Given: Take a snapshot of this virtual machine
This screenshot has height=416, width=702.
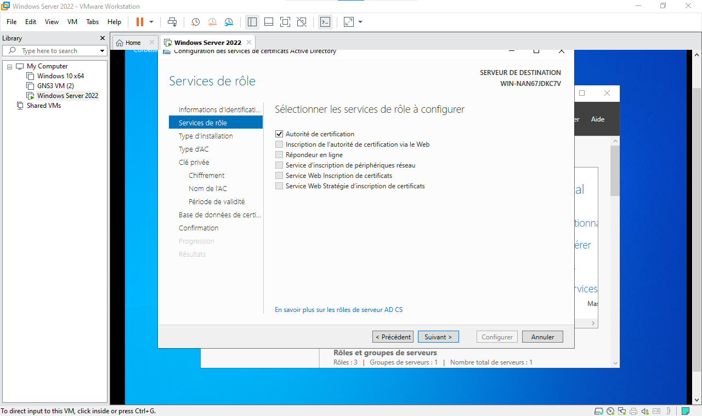Looking at the screenshot, I should pos(195,22).
